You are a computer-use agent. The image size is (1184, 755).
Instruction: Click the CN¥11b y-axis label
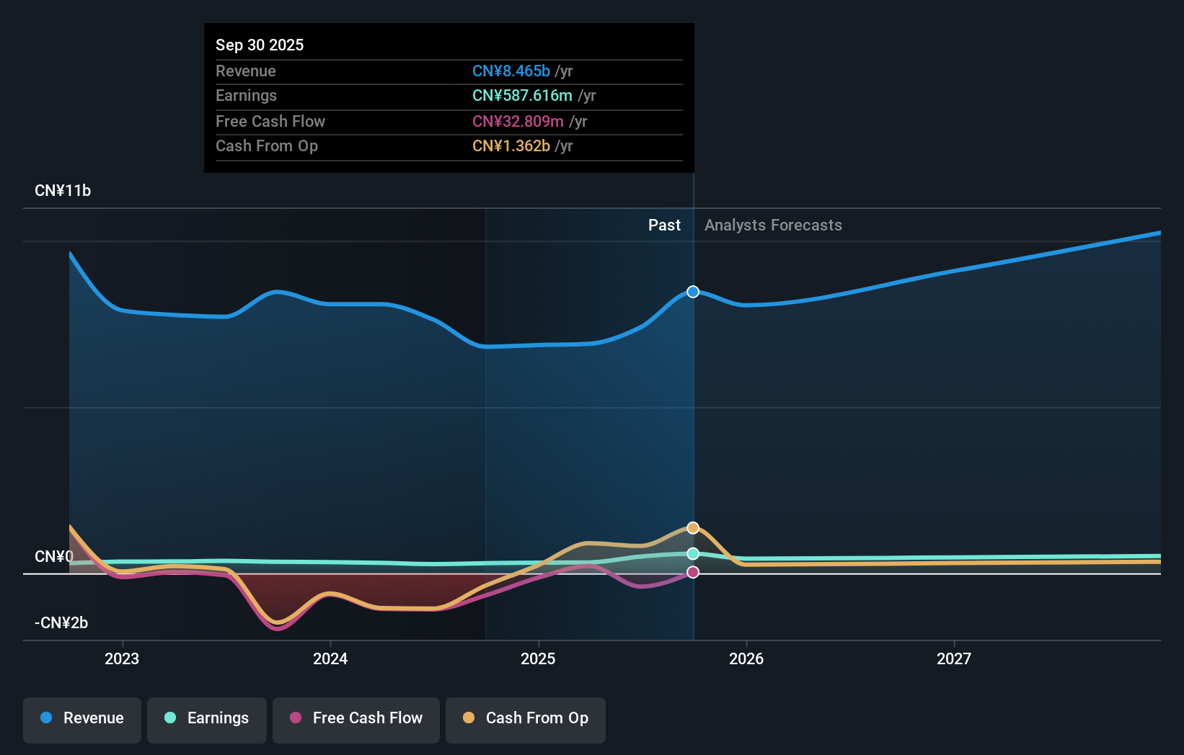click(x=63, y=191)
